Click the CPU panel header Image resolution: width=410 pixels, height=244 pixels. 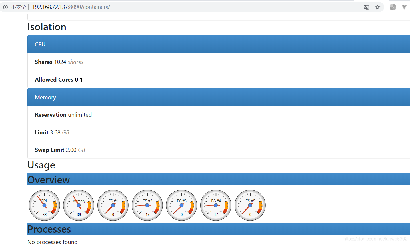click(219, 44)
